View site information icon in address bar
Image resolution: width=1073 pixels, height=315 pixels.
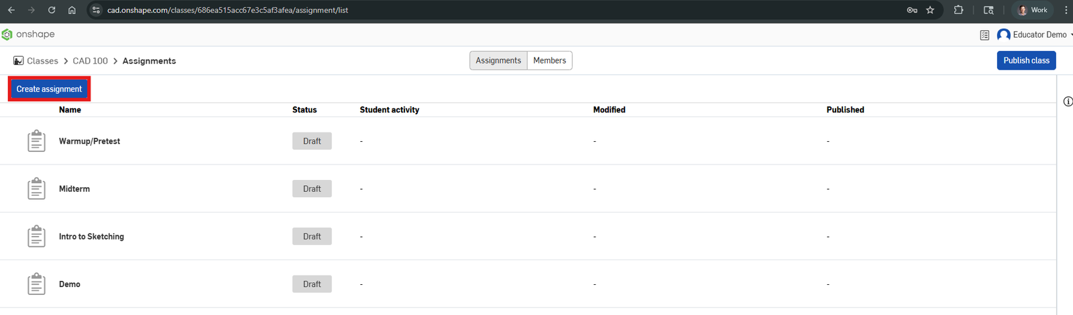click(x=96, y=10)
